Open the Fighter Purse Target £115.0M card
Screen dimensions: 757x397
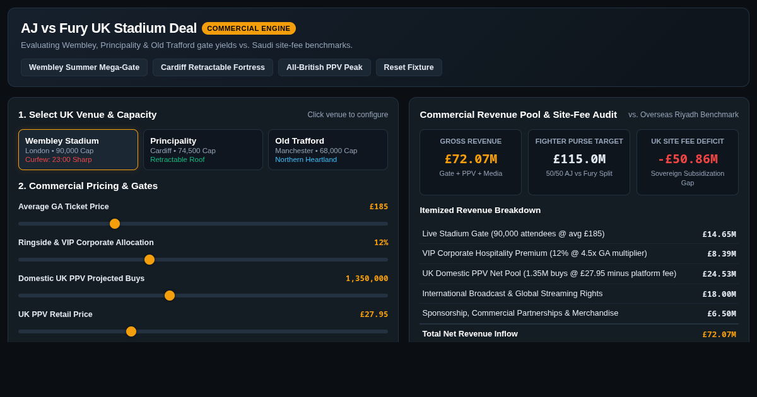pyautogui.click(x=579, y=162)
